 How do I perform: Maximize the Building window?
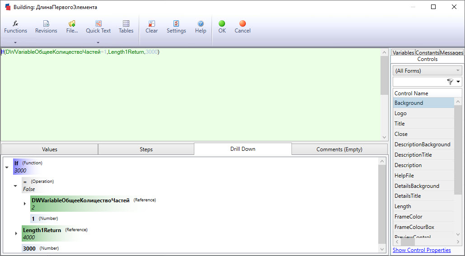433,7
